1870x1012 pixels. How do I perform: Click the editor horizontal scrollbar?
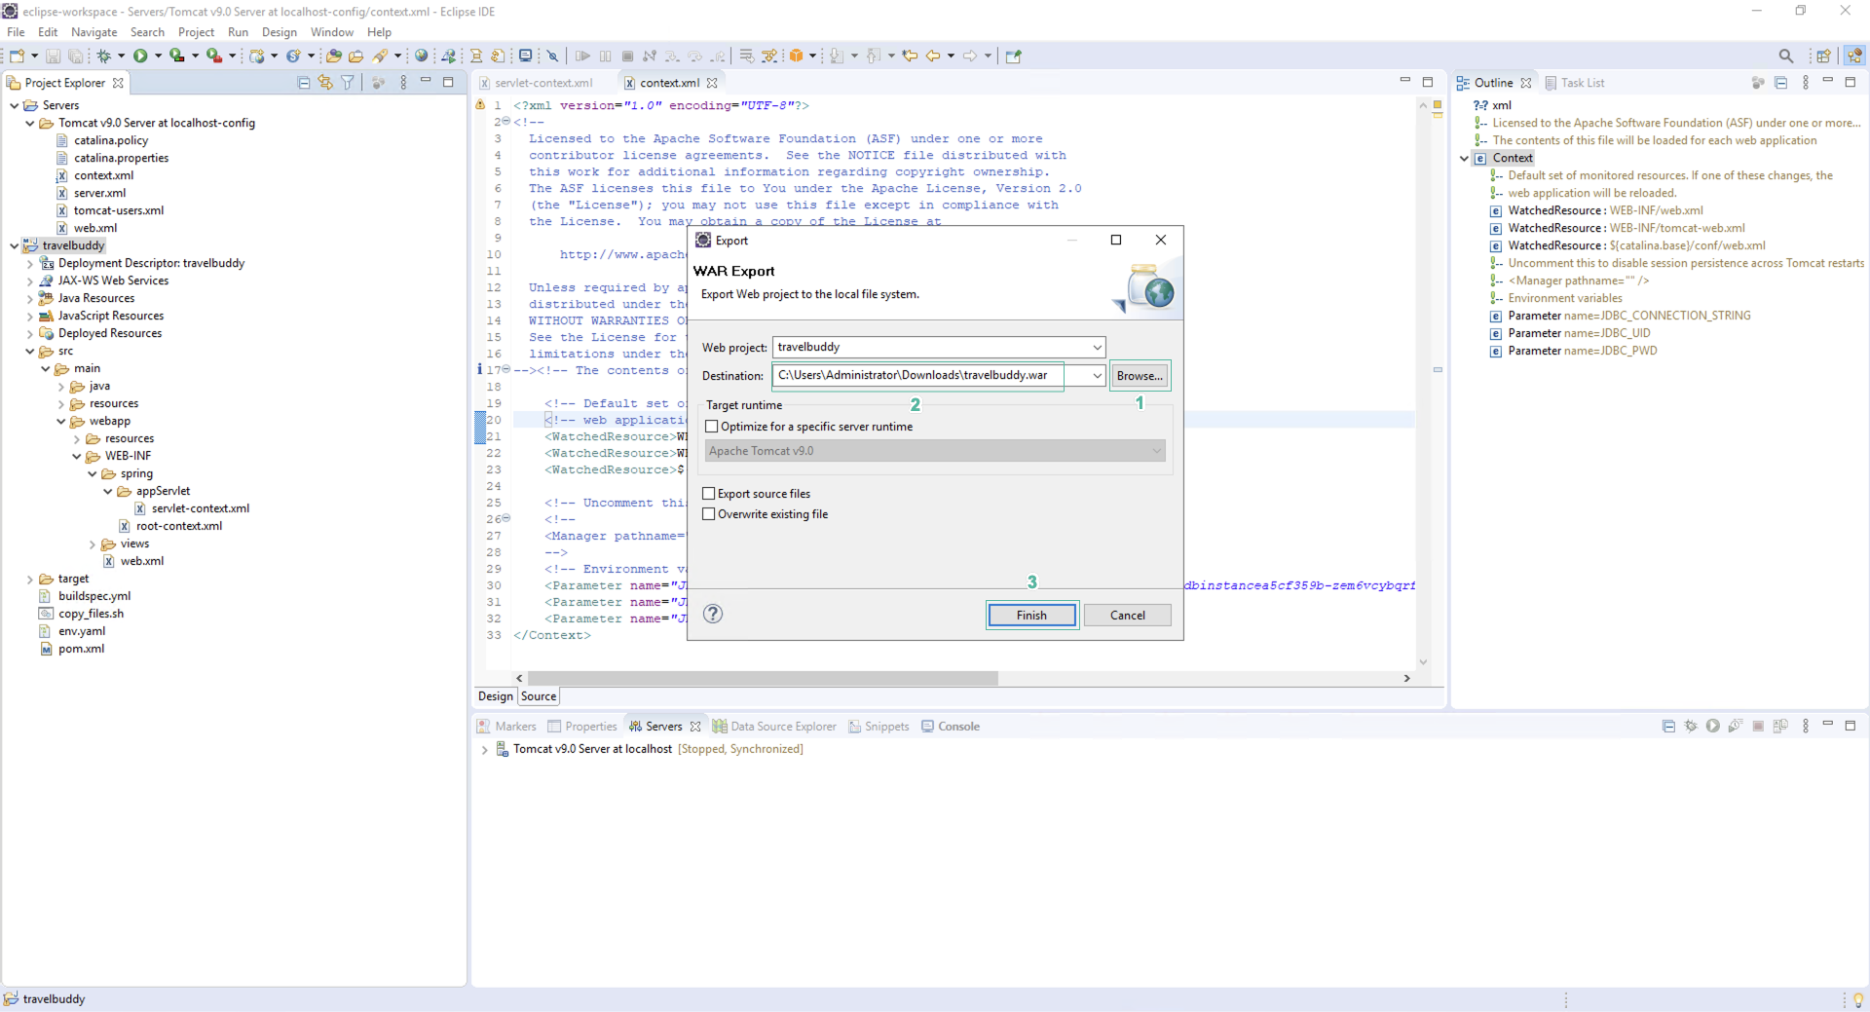pyautogui.click(x=763, y=678)
